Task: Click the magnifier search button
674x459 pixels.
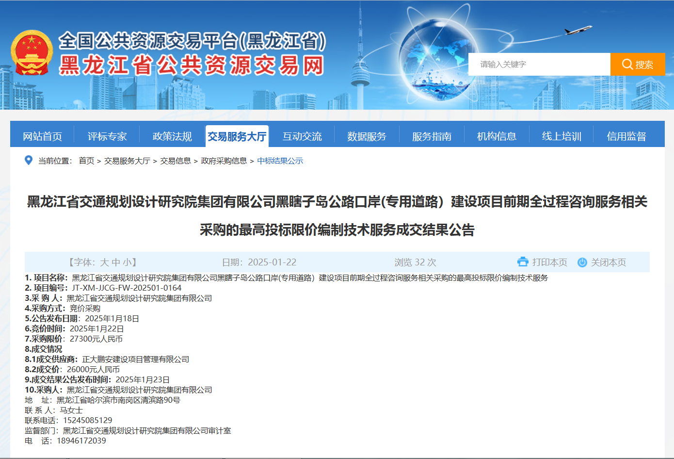Action: (x=637, y=65)
